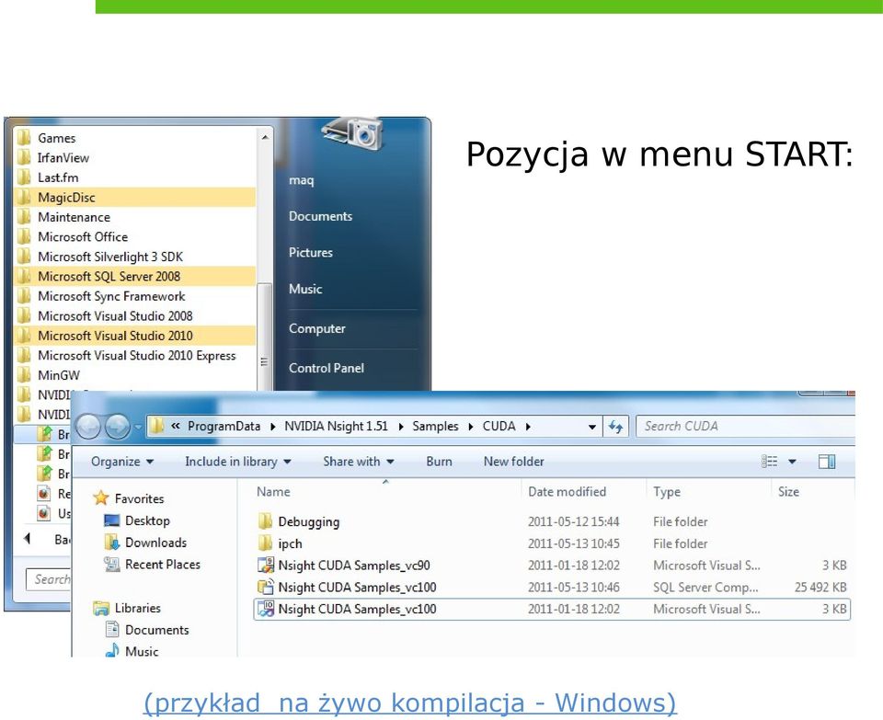
Task: Open maq user folder link
Action: (x=302, y=180)
